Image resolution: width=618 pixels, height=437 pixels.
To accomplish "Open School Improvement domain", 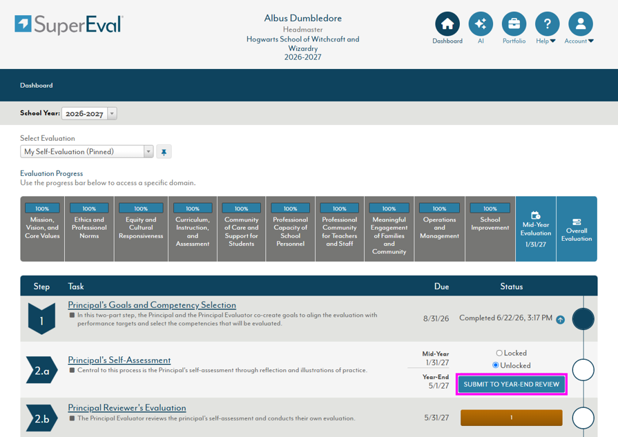I will click(490, 229).
